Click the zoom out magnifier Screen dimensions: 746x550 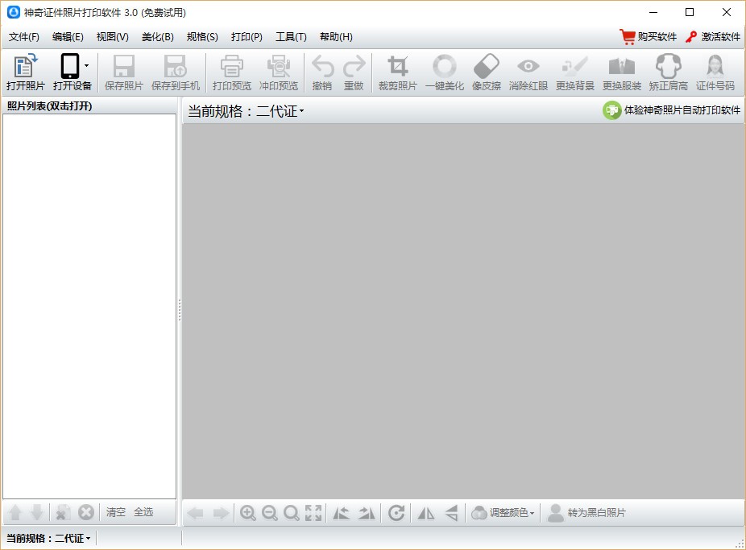(269, 513)
